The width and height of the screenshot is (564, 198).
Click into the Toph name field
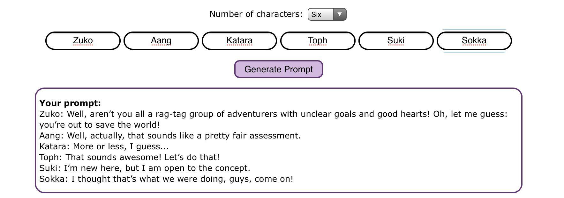318,41
